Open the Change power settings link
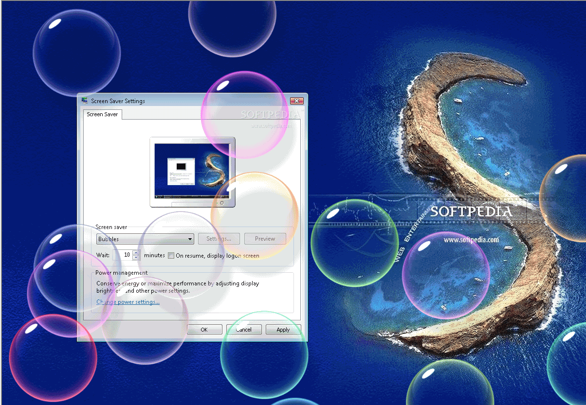 [128, 302]
